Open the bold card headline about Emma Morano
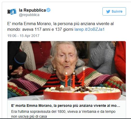This screenshot has width=131, height=119. (x=66, y=106)
